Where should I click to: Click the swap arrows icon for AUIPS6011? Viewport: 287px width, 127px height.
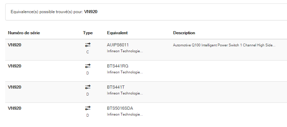point(88,45)
